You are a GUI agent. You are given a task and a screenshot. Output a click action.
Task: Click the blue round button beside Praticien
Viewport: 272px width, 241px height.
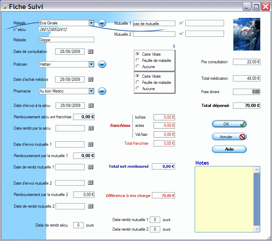(102, 64)
